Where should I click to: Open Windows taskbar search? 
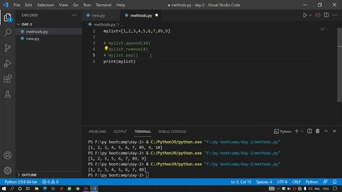(12, 188)
